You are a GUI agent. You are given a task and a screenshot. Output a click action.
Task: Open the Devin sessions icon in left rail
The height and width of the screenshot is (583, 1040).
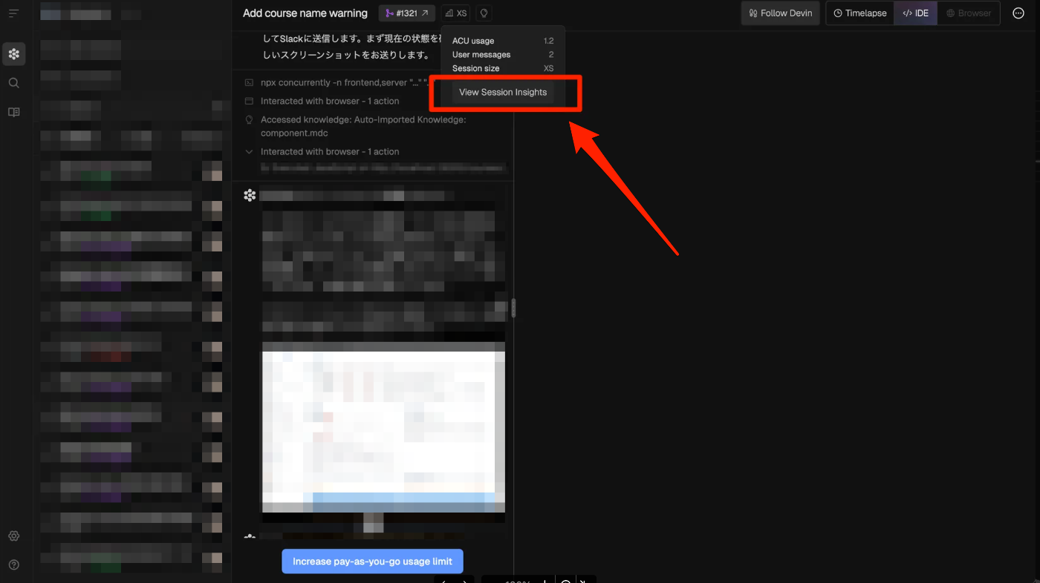coord(13,53)
